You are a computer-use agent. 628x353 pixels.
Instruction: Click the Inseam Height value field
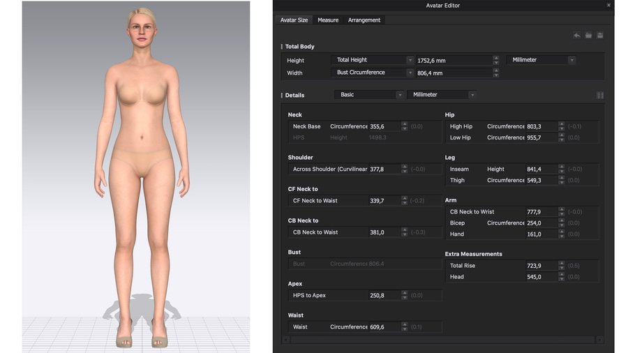(541, 170)
